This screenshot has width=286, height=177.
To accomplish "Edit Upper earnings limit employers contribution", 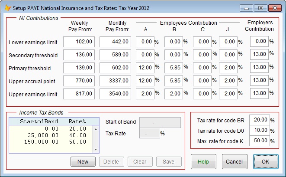I will pyautogui.click(x=259, y=93).
